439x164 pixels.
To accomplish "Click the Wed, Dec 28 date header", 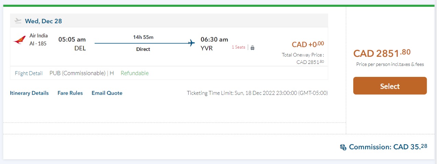I will pos(43,21).
